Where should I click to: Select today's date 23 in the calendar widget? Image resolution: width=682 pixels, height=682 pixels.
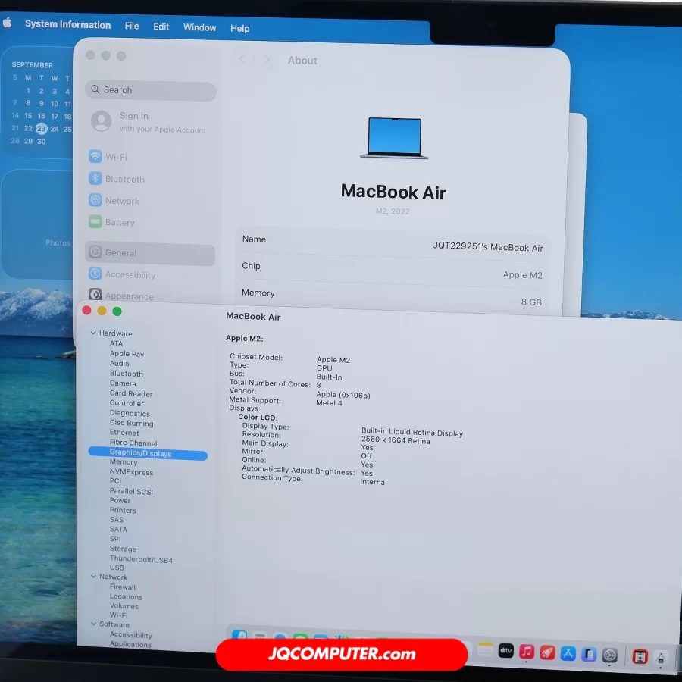pyautogui.click(x=42, y=128)
